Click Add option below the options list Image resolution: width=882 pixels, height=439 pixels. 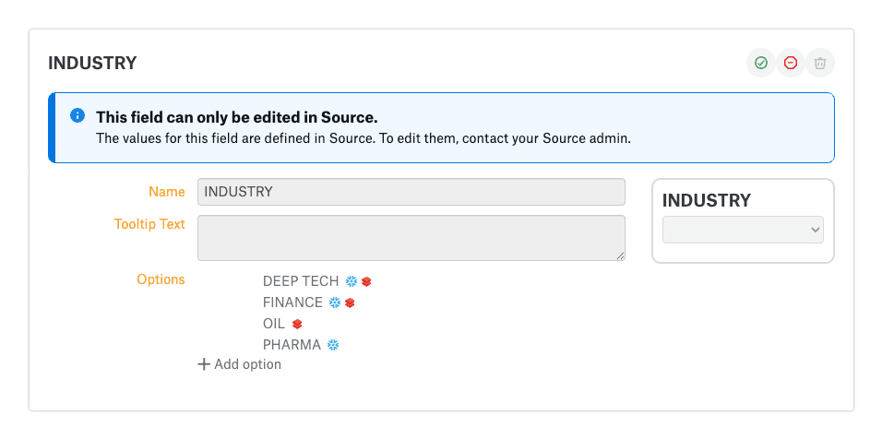(240, 364)
